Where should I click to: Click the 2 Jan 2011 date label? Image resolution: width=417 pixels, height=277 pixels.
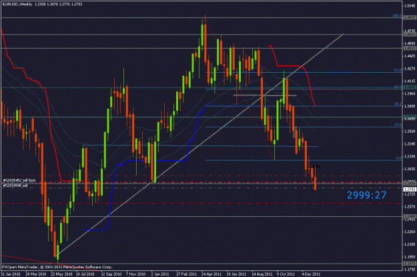click(160, 274)
